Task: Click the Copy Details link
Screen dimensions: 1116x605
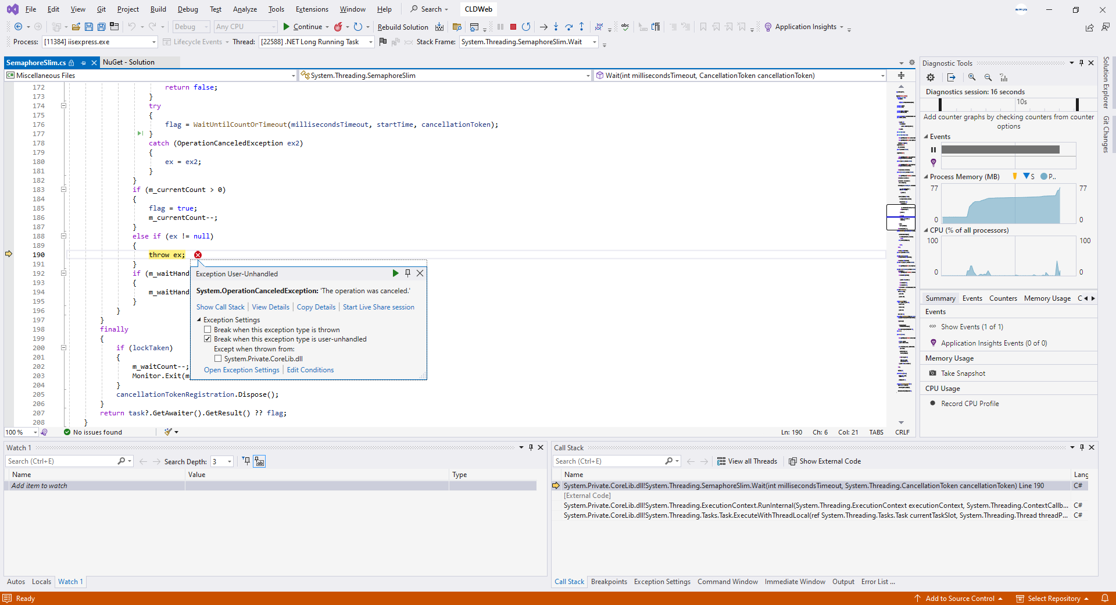Action: tap(316, 307)
